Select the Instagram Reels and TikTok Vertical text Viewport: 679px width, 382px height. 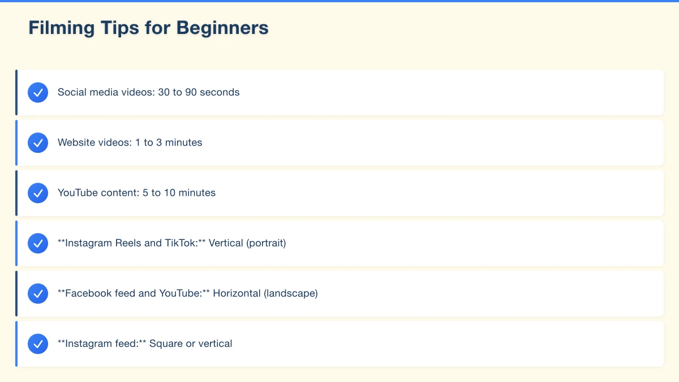click(x=172, y=243)
